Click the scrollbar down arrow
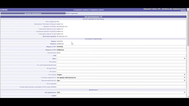 click(188, 97)
